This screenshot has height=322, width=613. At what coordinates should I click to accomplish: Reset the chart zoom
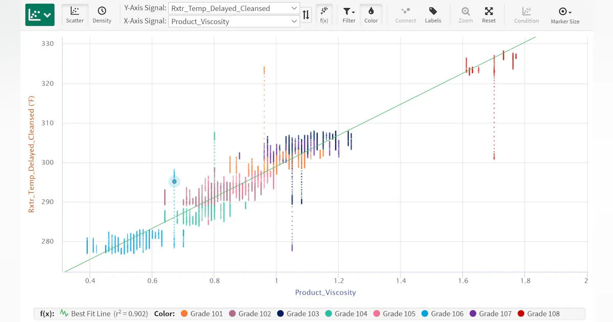tap(489, 15)
